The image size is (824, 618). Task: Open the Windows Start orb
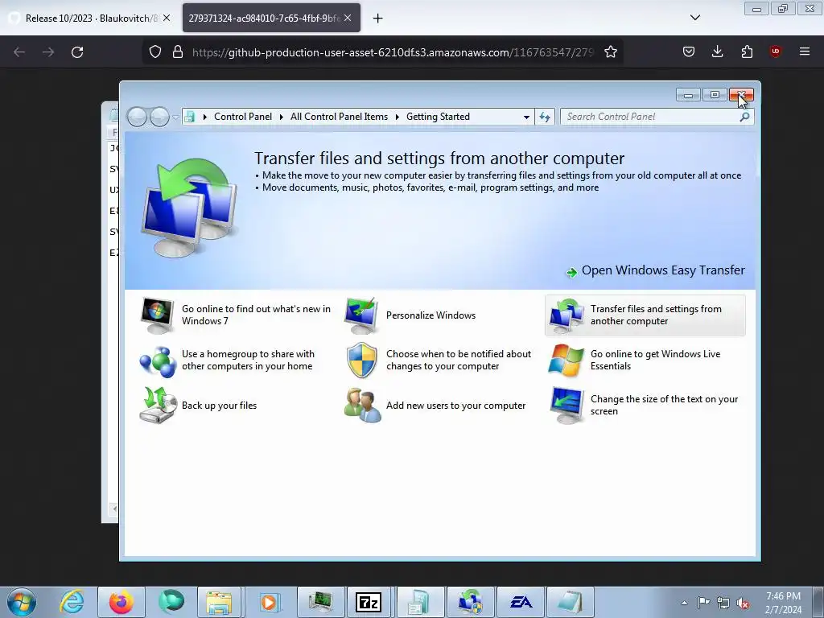point(22,602)
